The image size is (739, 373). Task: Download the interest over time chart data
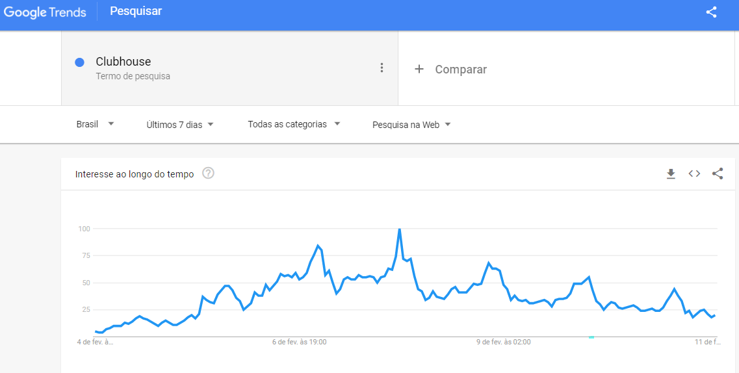(x=671, y=174)
